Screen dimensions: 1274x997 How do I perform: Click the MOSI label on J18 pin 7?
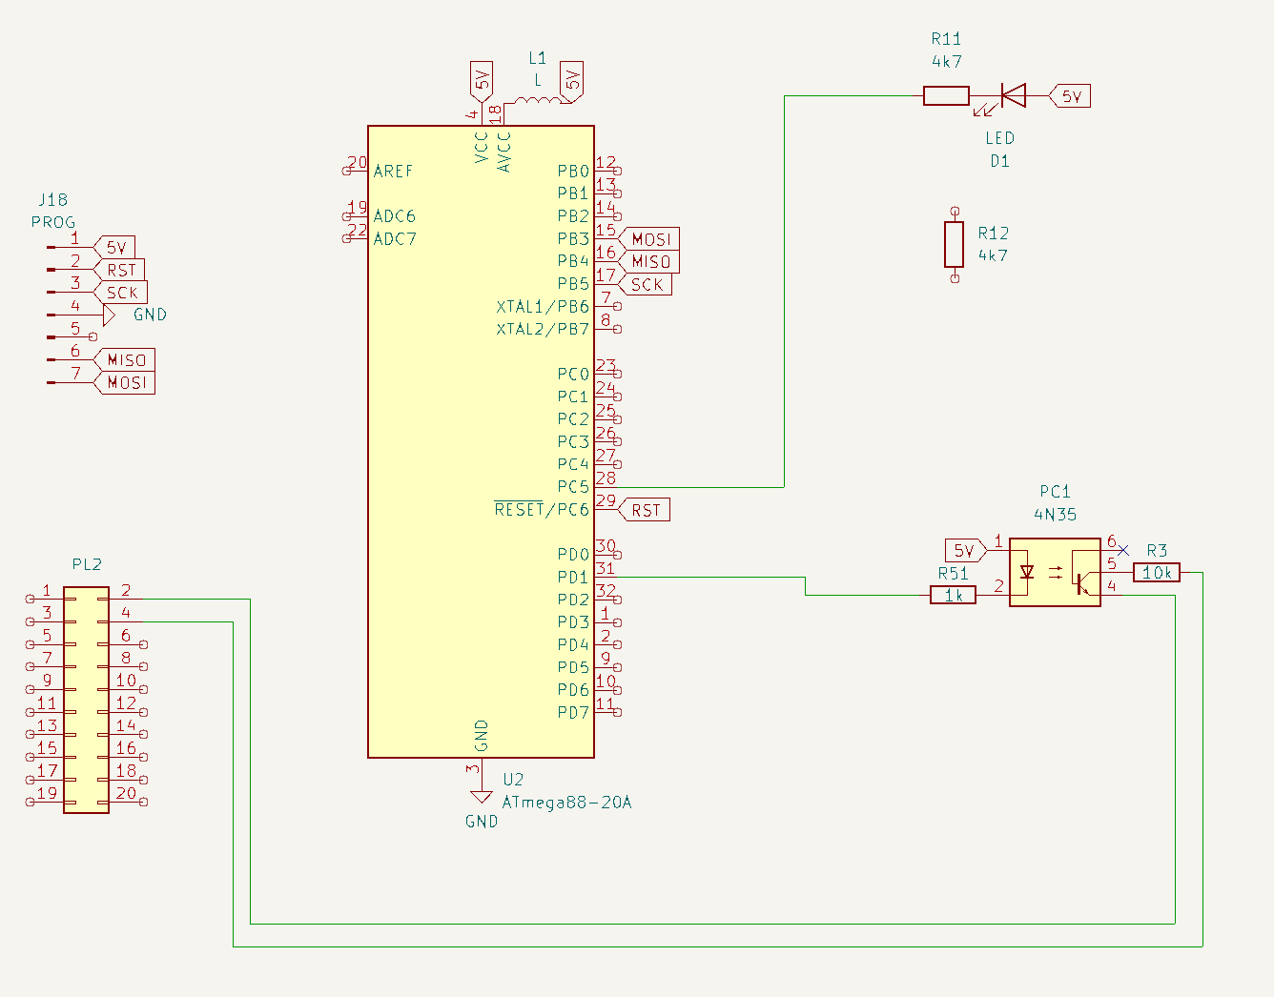124,382
